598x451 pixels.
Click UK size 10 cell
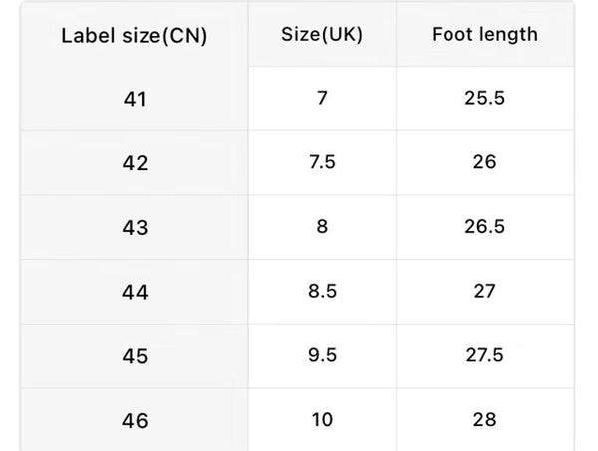(x=322, y=419)
